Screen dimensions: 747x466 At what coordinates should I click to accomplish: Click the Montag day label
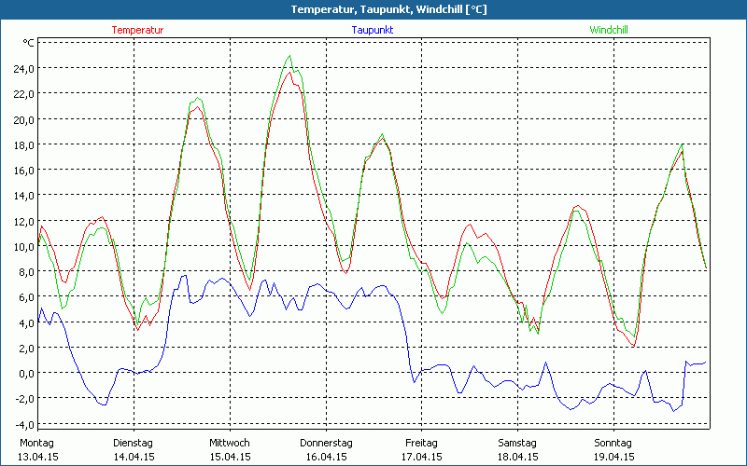pos(37,444)
